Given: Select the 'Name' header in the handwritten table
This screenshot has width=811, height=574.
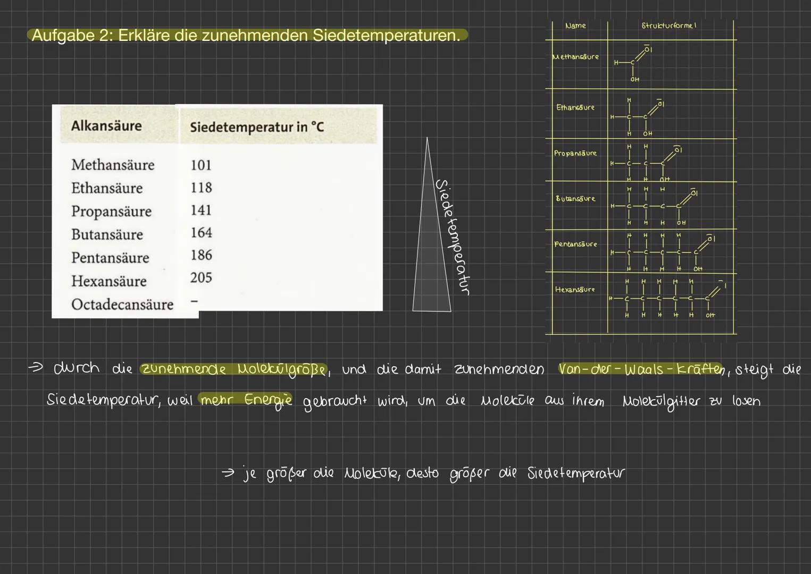Looking at the screenshot, I should 575,26.
